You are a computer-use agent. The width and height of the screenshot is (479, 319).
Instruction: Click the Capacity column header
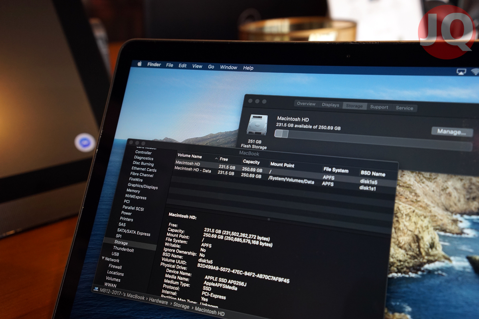251,162
